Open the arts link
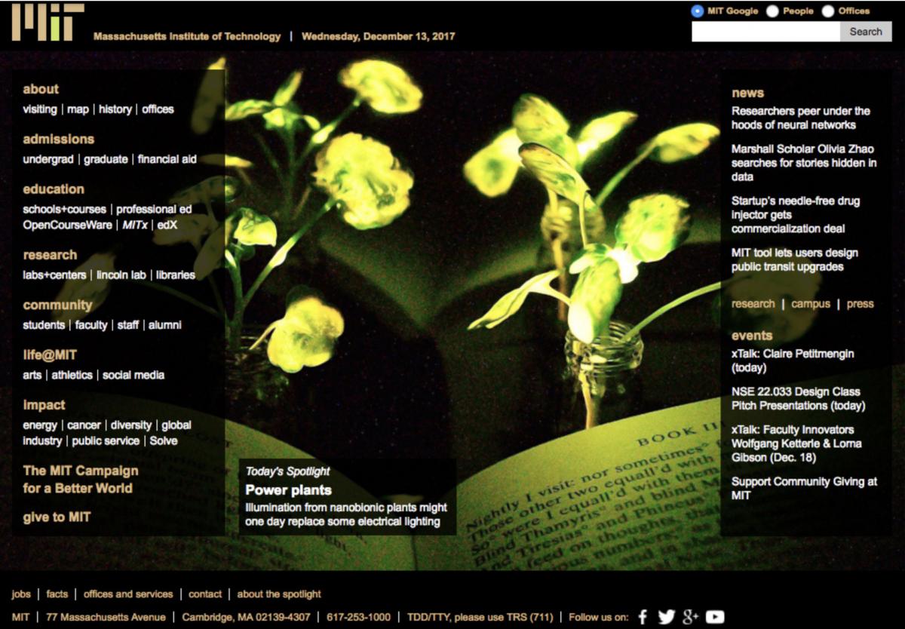The image size is (905, 629). click(x=31, y=375)
